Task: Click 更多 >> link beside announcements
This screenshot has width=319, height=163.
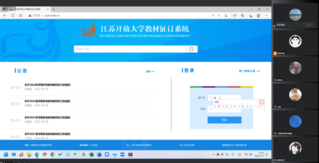Action: (150, 71)
